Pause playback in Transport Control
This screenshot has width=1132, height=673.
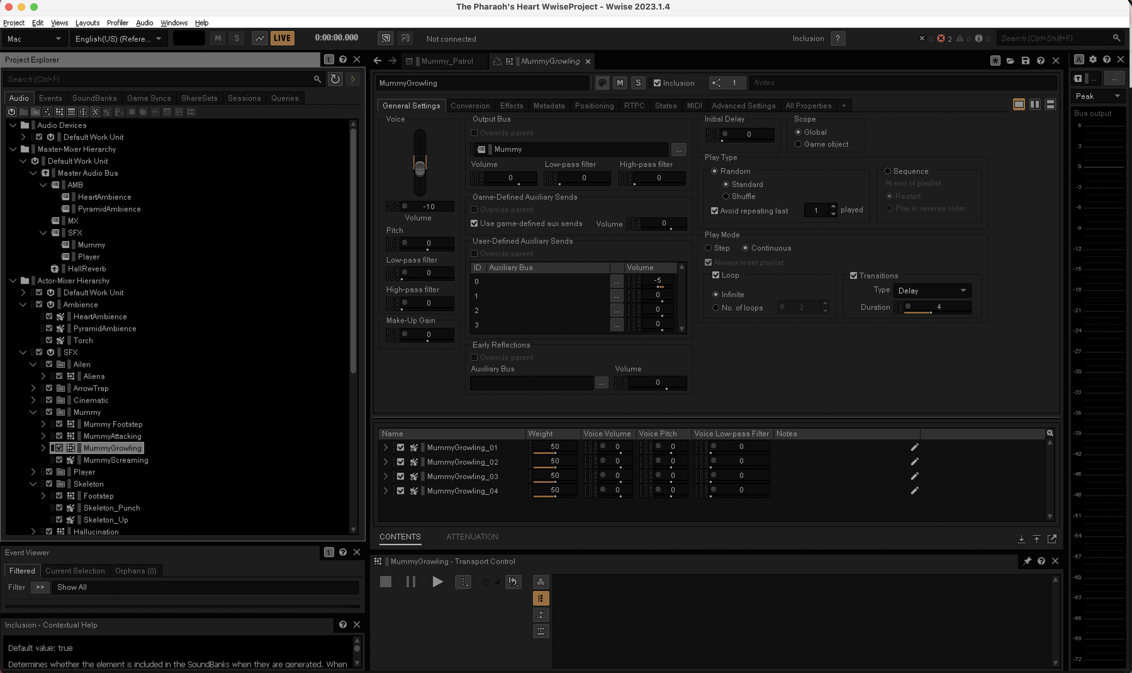pos(411,582)
